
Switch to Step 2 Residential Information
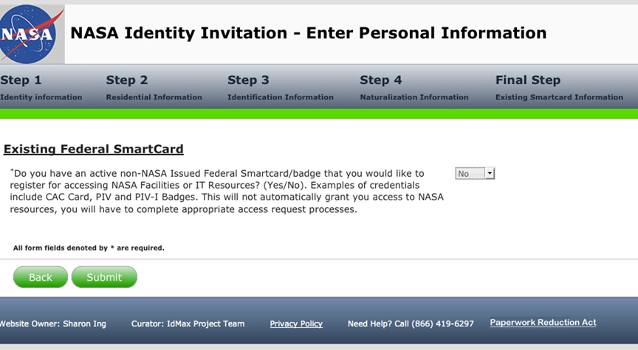point(154,88)
